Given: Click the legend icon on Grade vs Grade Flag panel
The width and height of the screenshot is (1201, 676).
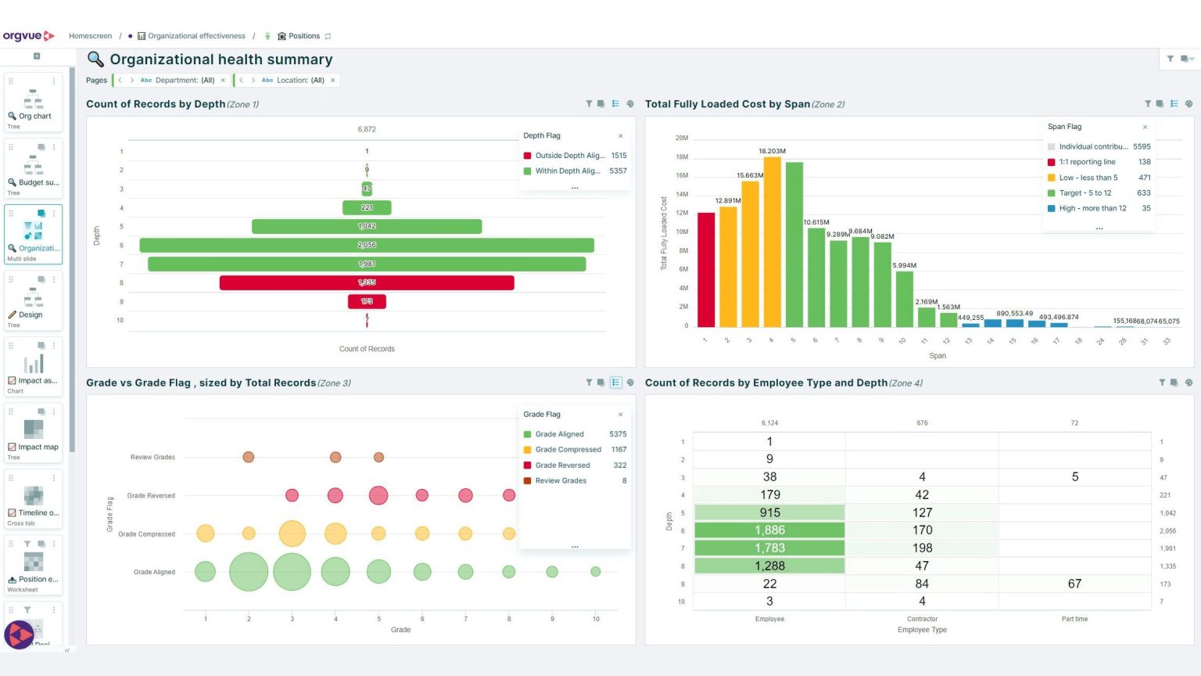Looking at the screenshot, I should pos(615,383).
